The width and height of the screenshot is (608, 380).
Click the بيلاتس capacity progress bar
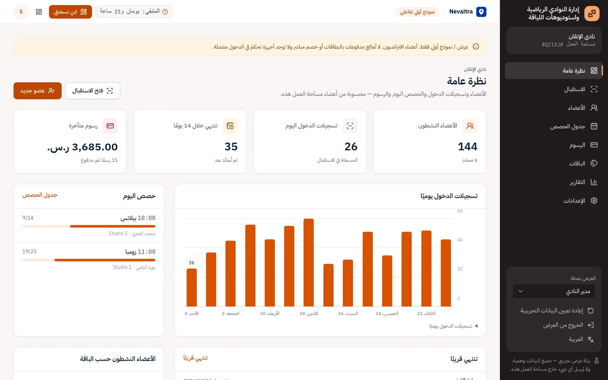[x=89, y=226]
